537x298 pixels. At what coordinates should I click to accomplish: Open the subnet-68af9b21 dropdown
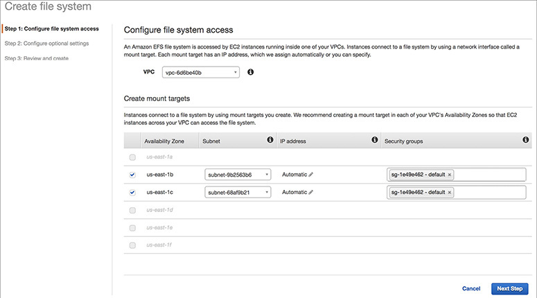238,192
